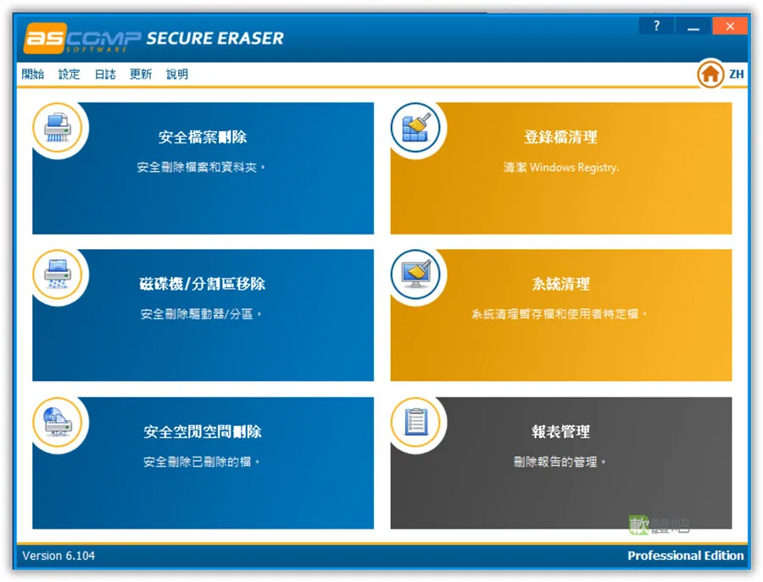Image resolution: width=763 pixels, height=582 pixels.
Task: Open the 開始 menu
Action: pyautogui.click(x=32, y=74)
